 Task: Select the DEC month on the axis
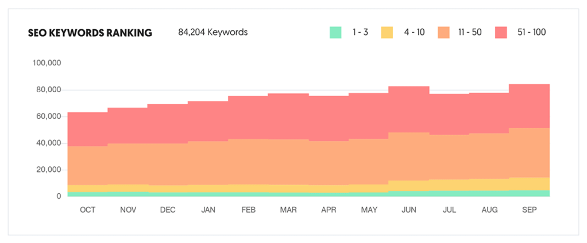click(x=168, y=210)
